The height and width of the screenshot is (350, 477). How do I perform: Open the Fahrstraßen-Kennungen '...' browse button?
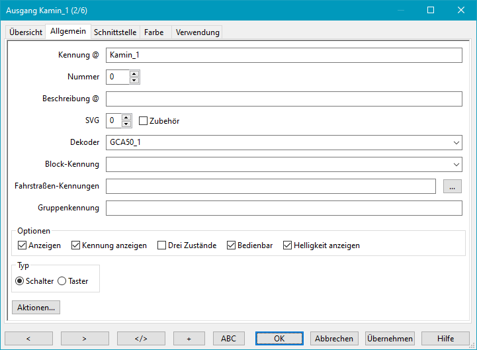tap(452, 187)
